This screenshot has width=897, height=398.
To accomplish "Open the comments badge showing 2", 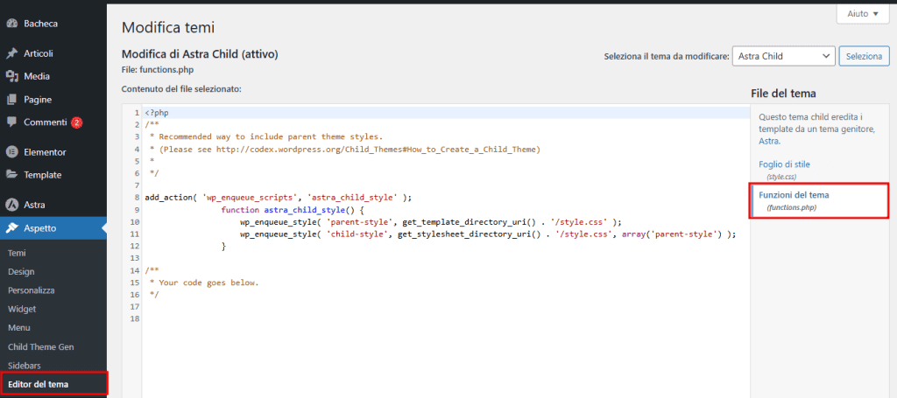I will coord(77,122).
